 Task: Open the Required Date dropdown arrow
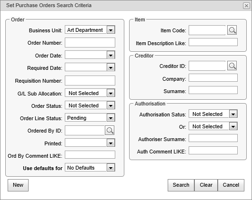click(x=111, y=67)
